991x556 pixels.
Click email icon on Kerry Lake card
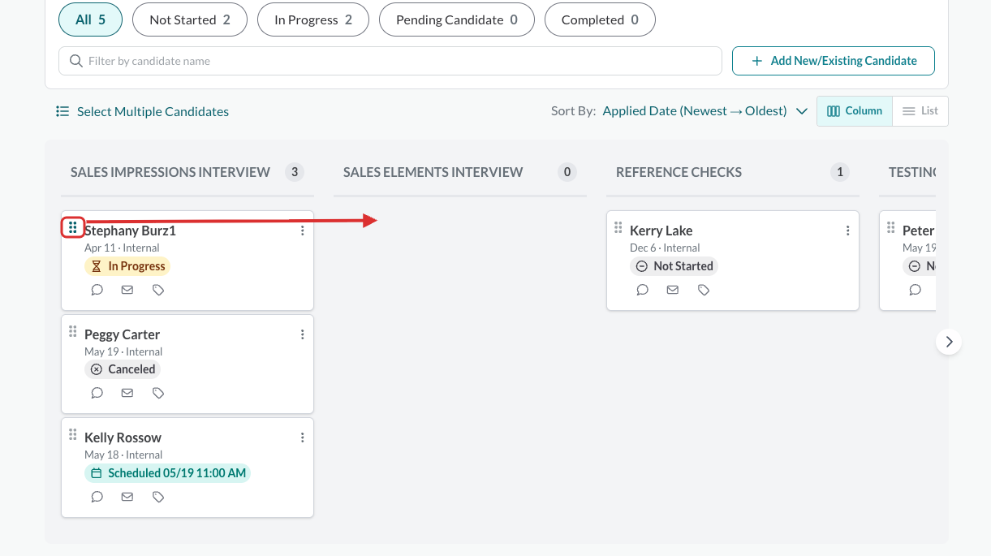pos(673,290)
